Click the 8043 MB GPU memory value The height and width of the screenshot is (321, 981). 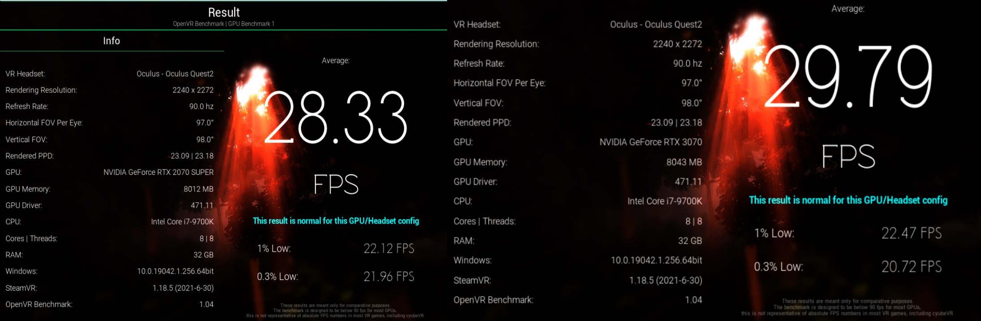684,162
